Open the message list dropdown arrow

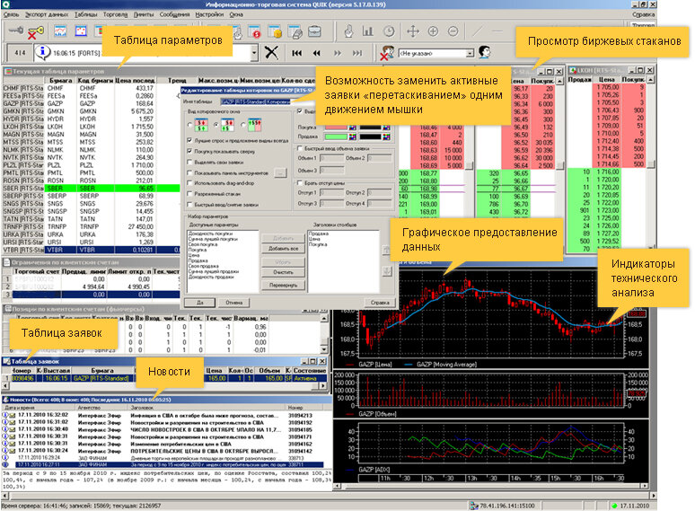254,53
